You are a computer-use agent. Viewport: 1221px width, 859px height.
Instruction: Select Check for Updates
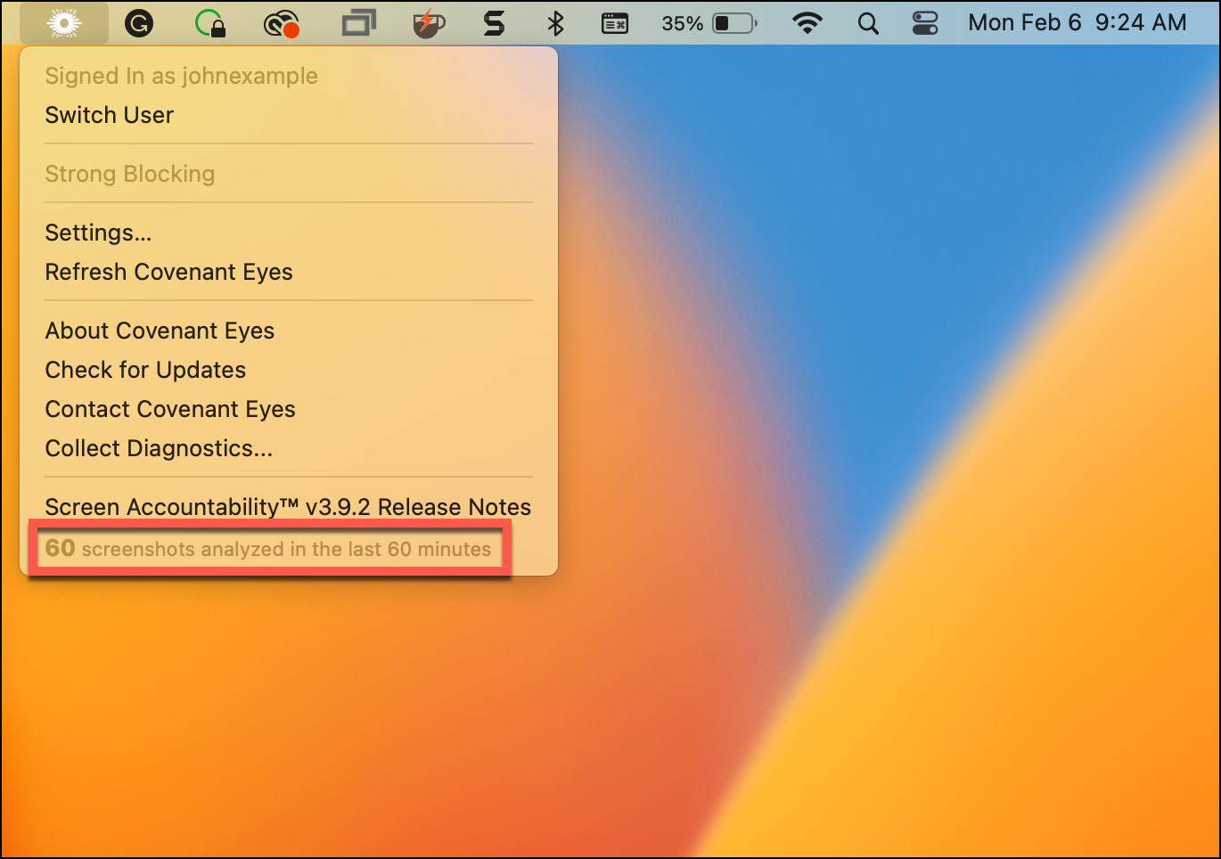click(x=146, y=370)
